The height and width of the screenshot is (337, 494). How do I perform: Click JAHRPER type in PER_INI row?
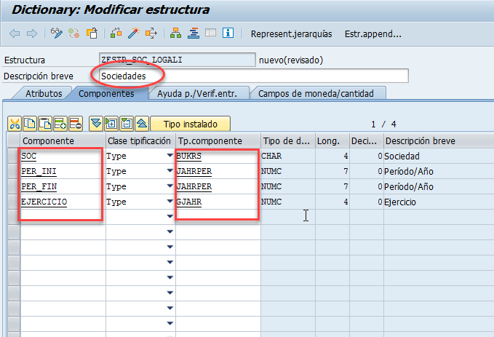coord(194,171)
